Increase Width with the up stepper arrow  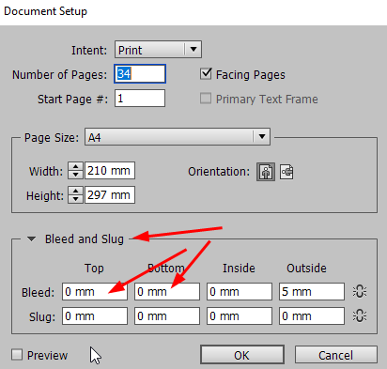[75, 166]
